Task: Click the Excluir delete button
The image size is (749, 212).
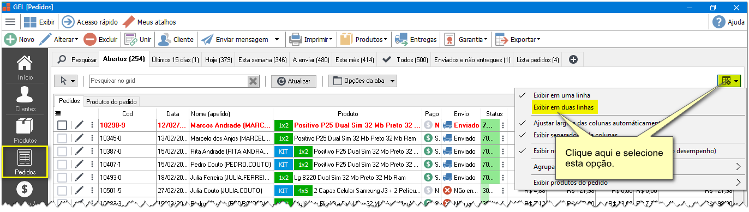Action: click(101, 39)
